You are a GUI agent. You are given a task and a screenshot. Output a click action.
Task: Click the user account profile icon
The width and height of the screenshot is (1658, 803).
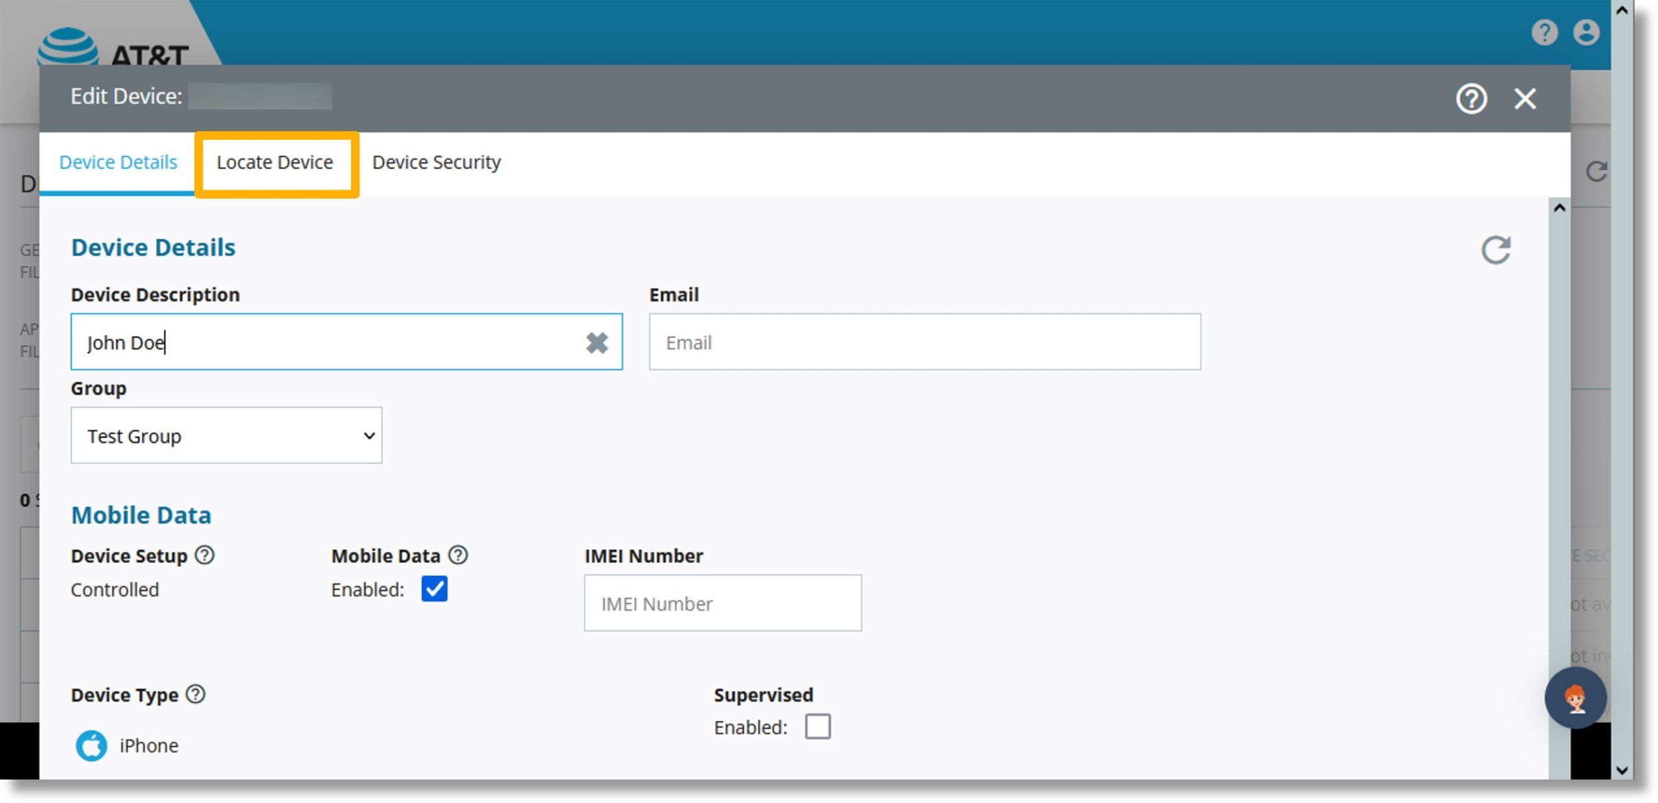[x=1586, y=32]
